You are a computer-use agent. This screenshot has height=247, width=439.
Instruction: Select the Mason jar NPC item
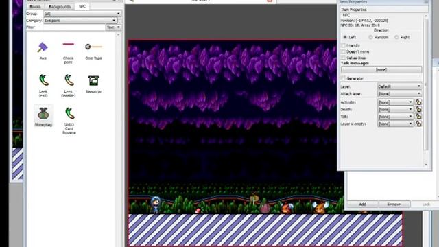[x=93, y=84]
